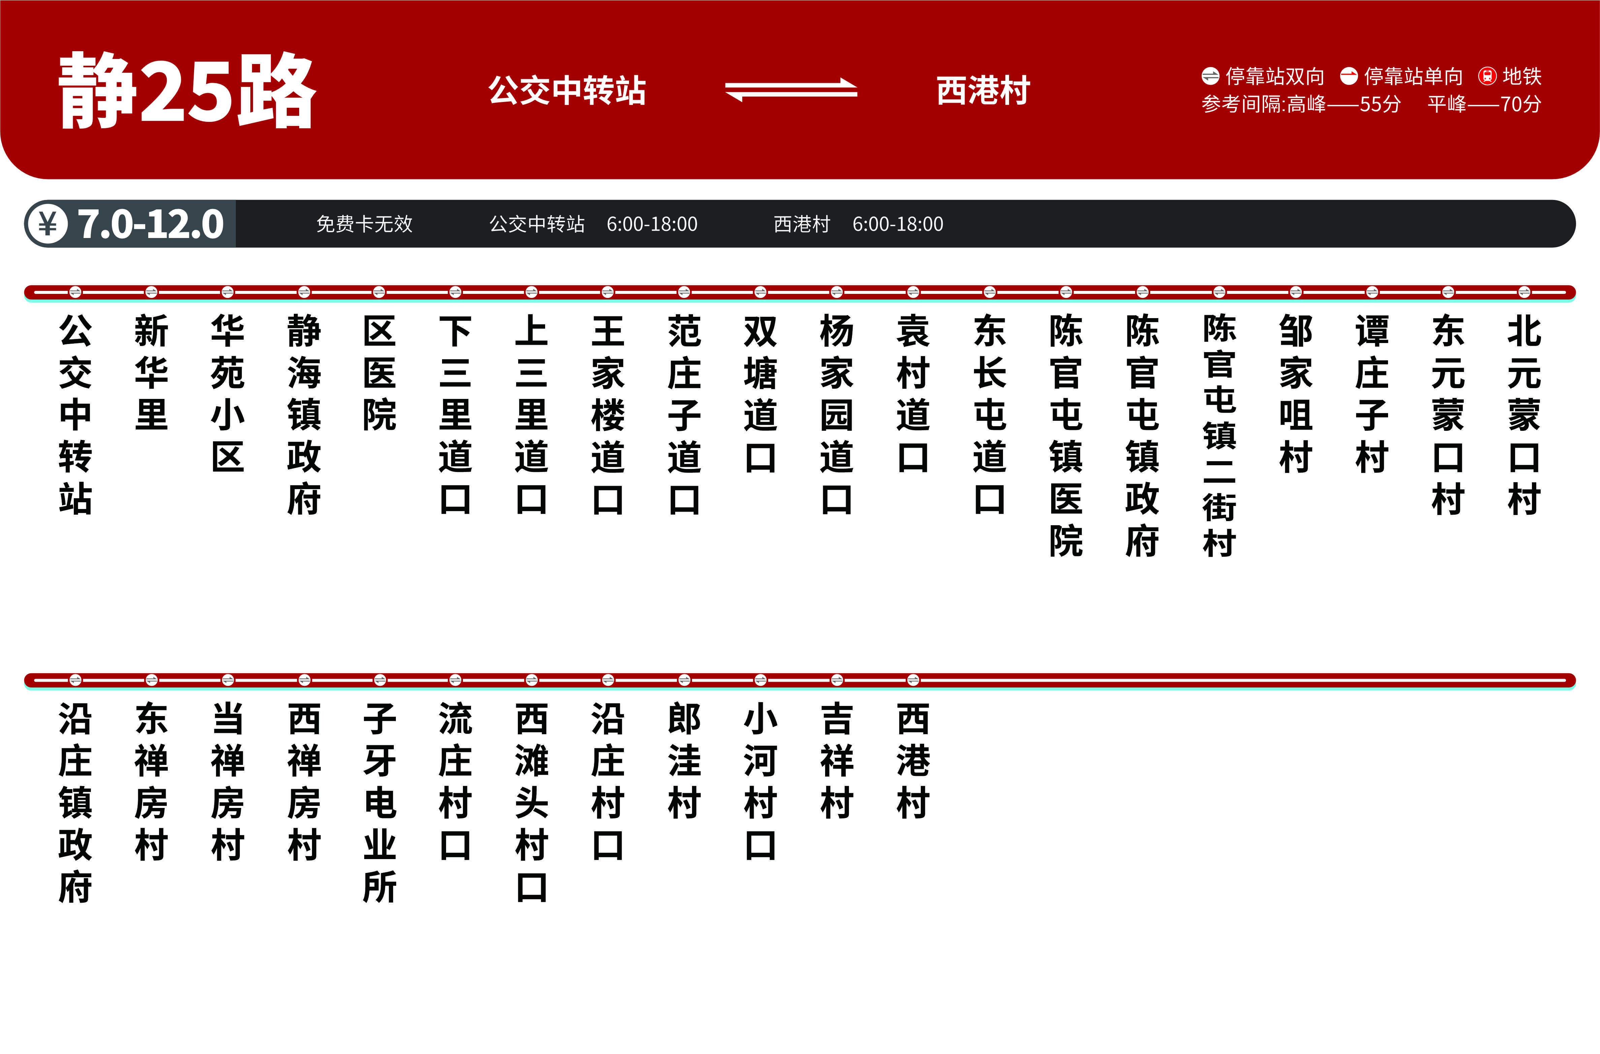
Task: Click stop marker above 西港村 final stop
Action: pyautogui.click(x=913, y=680)
